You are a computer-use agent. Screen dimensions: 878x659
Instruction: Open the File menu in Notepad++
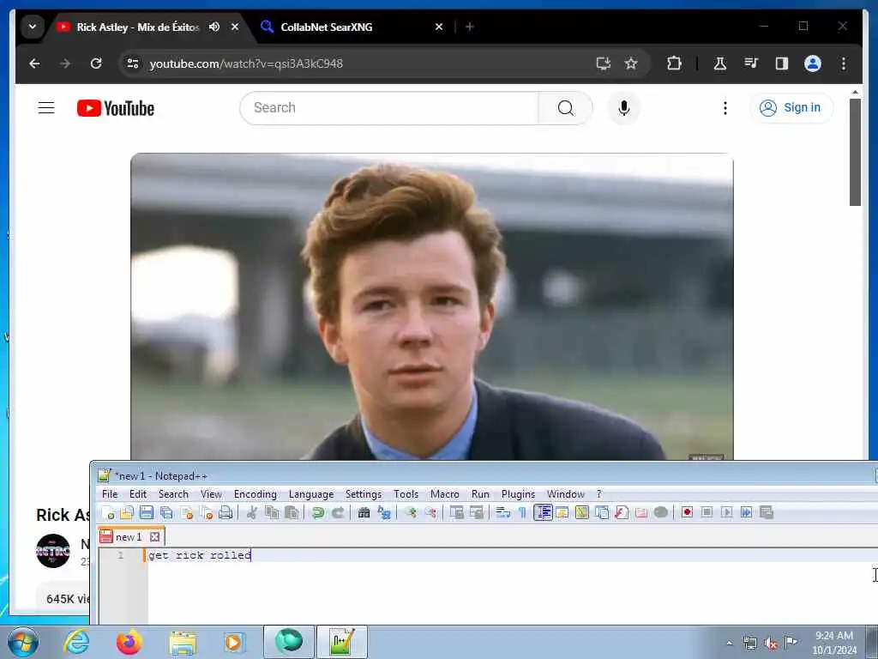[x=110, y=494]
